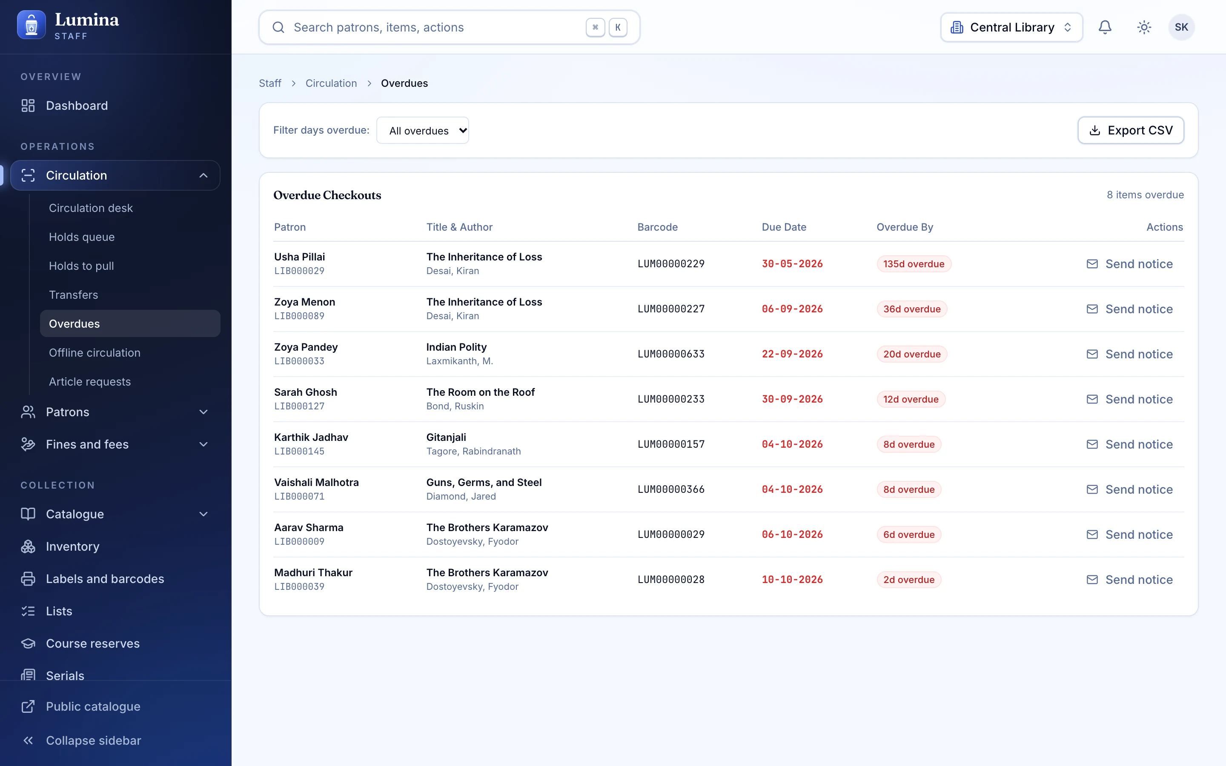Click the Course reserves graduation cap icon
Screen dimensions: 1226x766
coord(28,643)
